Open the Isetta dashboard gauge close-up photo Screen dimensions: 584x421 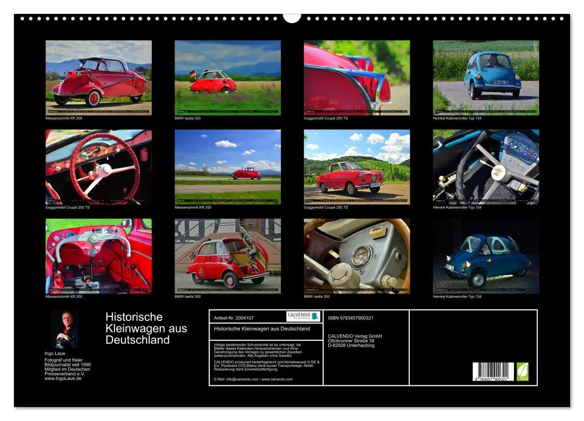[357, 256]
